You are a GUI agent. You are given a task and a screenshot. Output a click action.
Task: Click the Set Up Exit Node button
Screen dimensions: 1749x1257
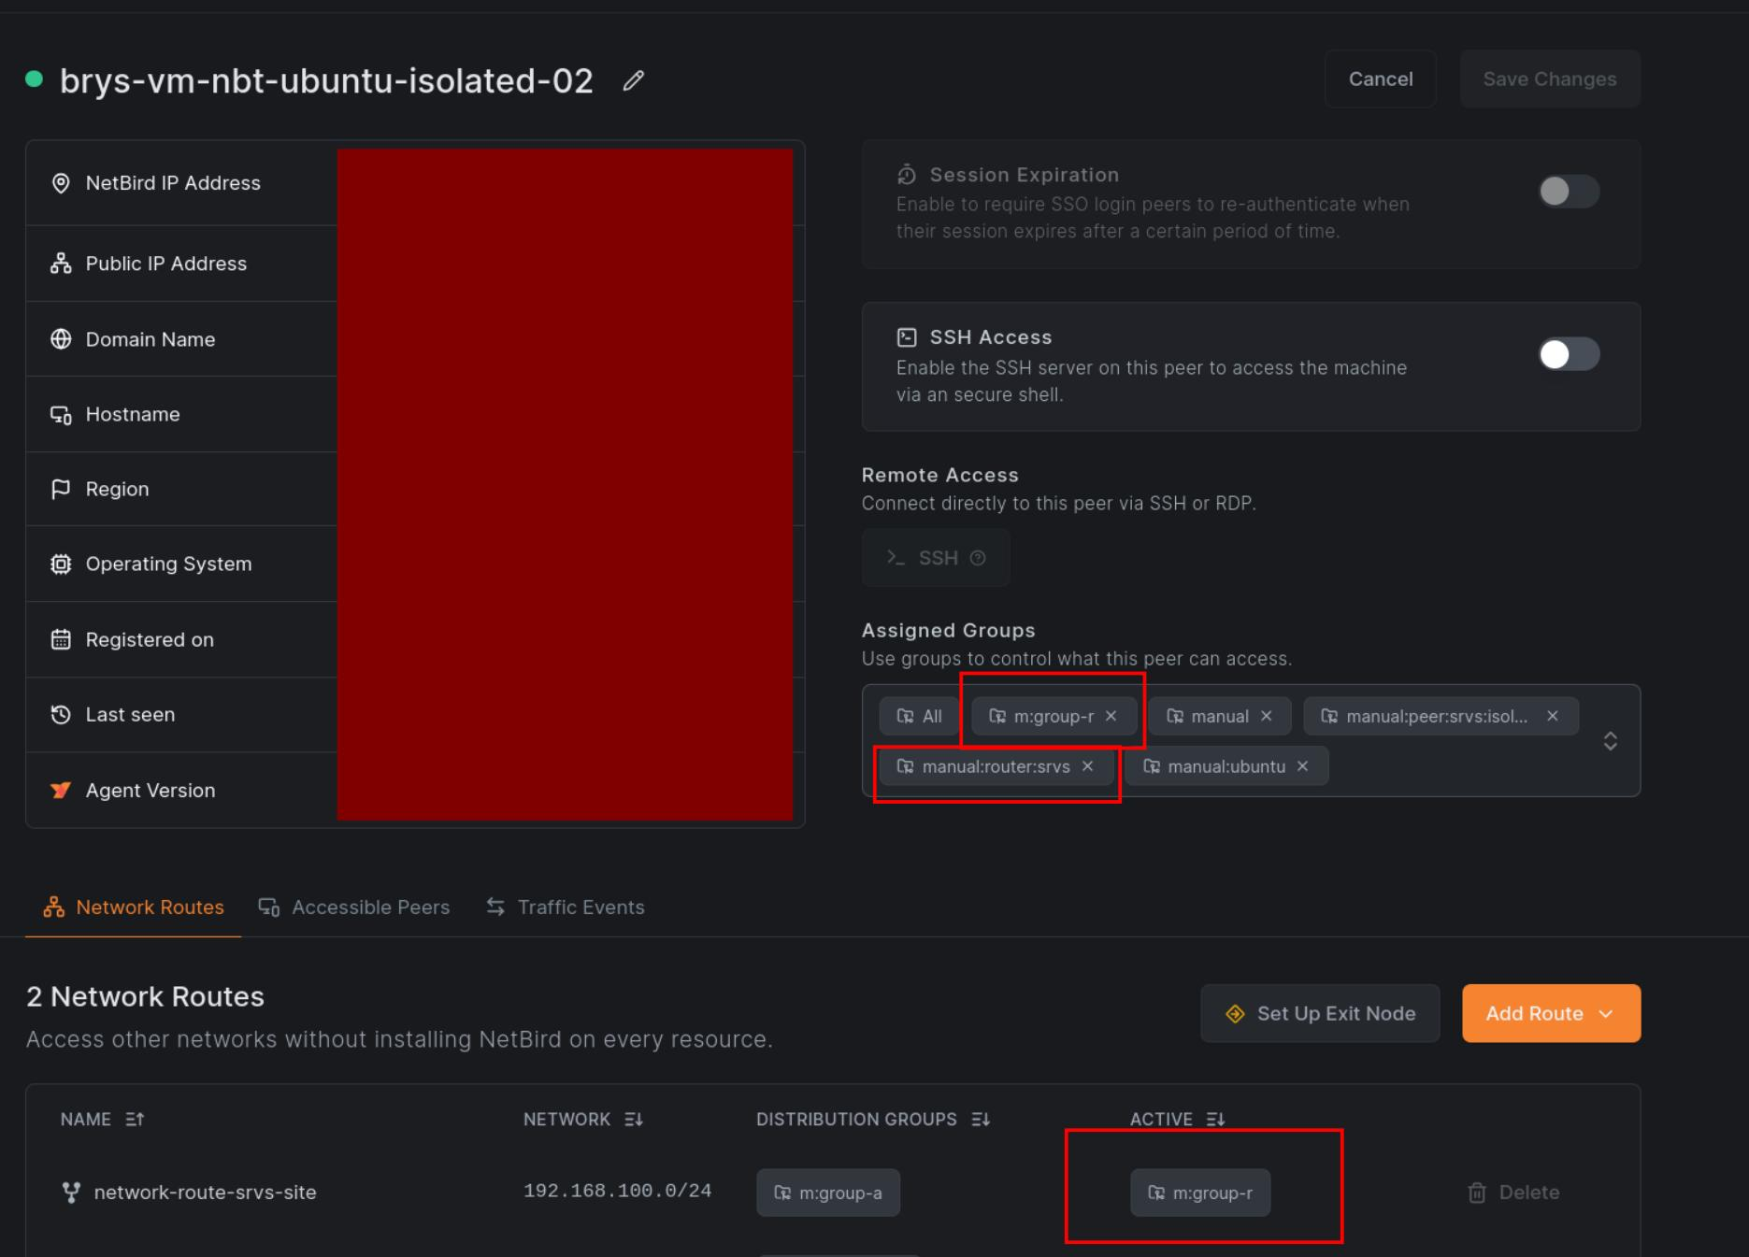tap(1319, 1013)
